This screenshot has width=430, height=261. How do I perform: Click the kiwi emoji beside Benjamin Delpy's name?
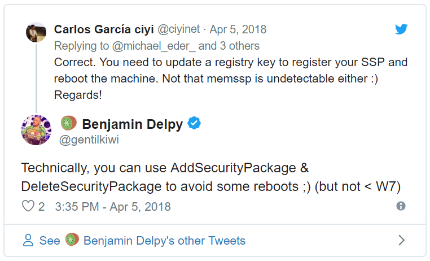pos(68,123)
